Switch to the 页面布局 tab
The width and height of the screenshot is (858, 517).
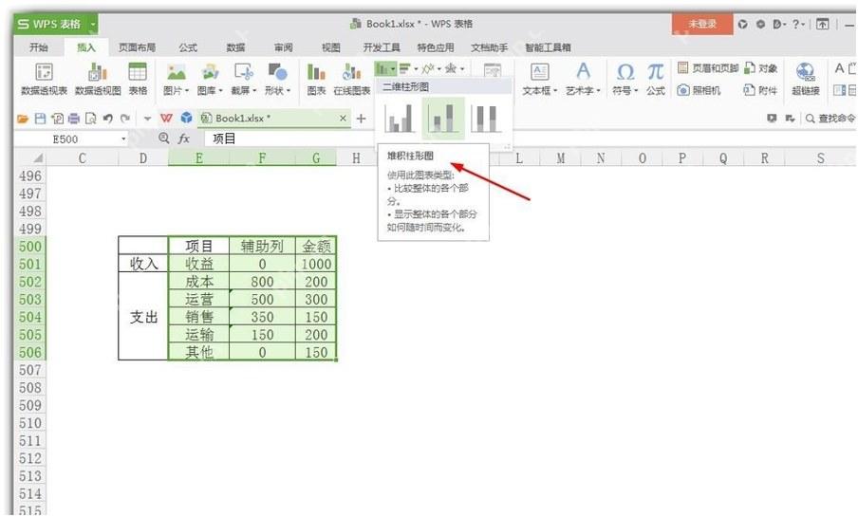(x=137, y=47)
